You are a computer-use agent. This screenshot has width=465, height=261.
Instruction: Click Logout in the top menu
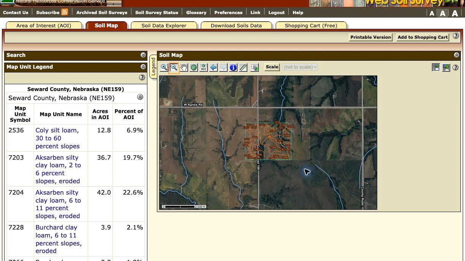pyautogui.click(x=277, y=13)
